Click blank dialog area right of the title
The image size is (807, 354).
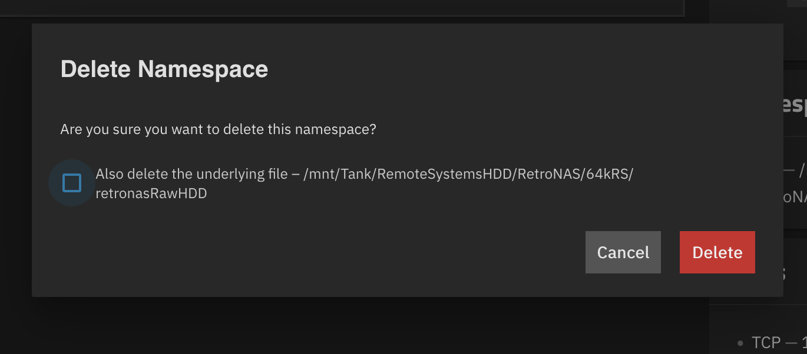[x=501, y=69]
